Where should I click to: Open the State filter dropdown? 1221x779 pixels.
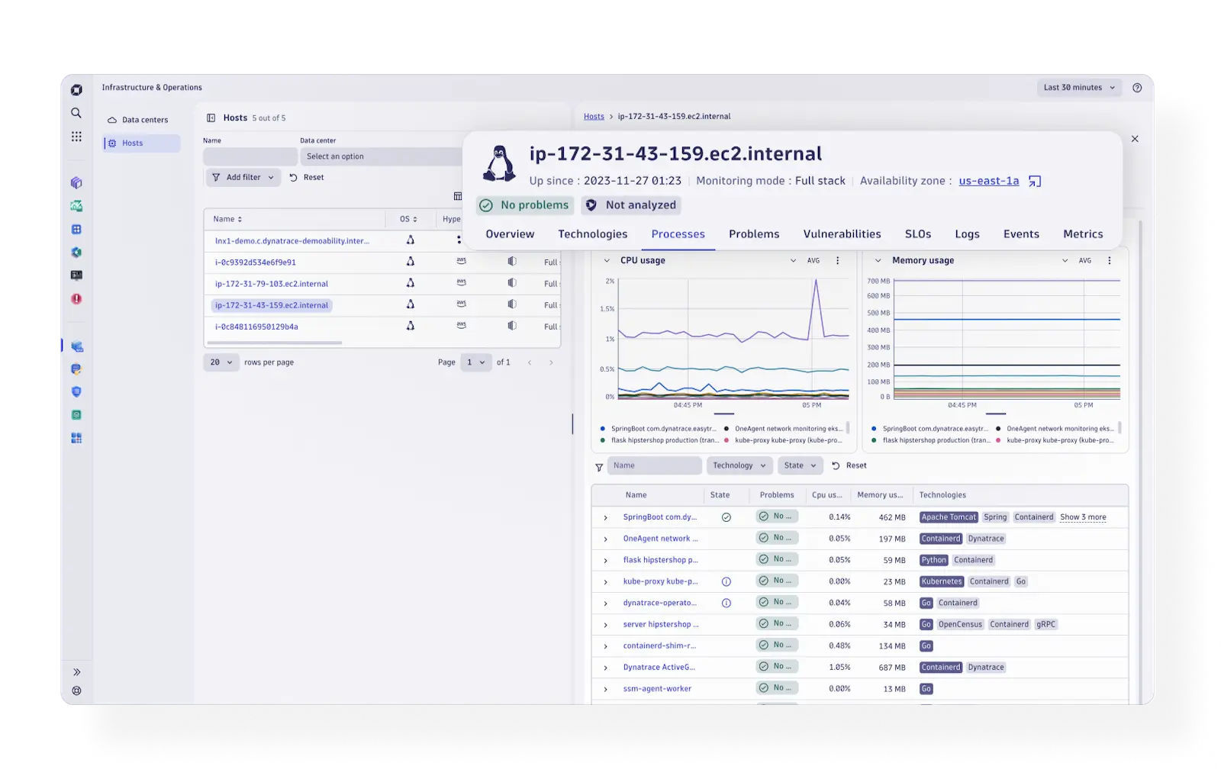pyautogui.click(x=800, y=465)
